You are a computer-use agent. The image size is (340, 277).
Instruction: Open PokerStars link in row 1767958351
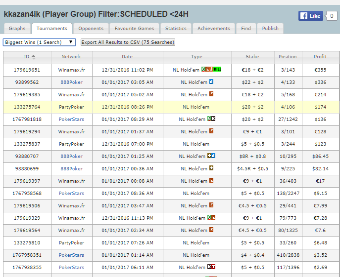pyautogui.click(x=71, y=255)
